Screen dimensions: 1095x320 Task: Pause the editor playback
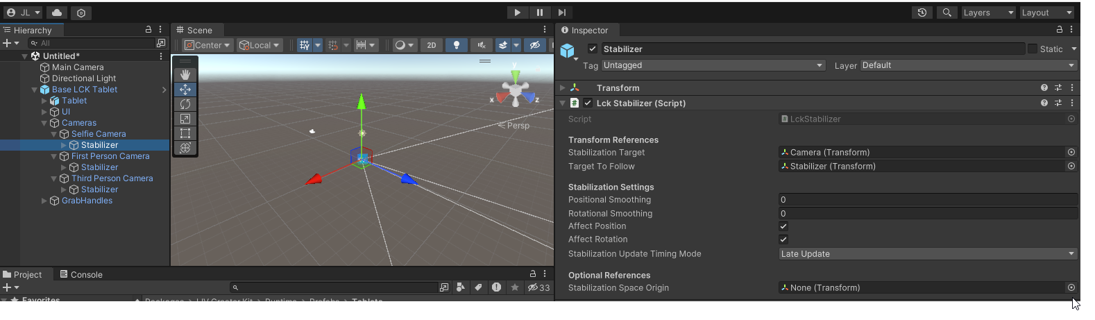coord(540,12)
